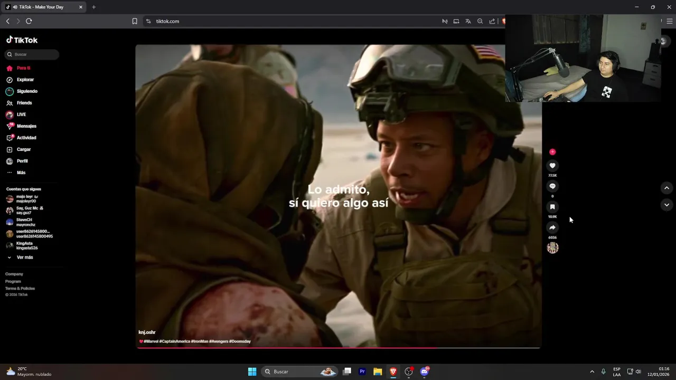Follow the creator with plus button

(552, 152)
